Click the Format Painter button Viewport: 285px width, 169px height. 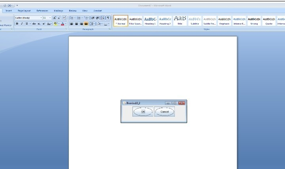6,25
